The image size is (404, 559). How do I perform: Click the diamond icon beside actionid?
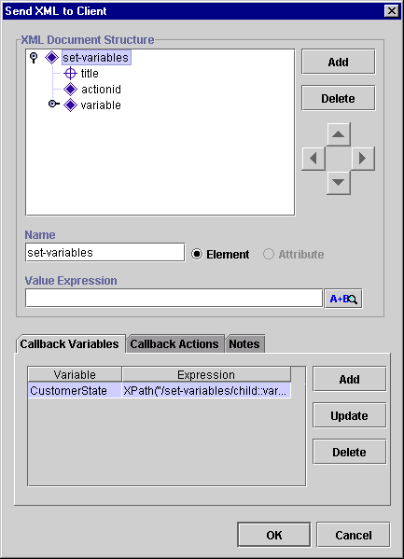(70, 90)
